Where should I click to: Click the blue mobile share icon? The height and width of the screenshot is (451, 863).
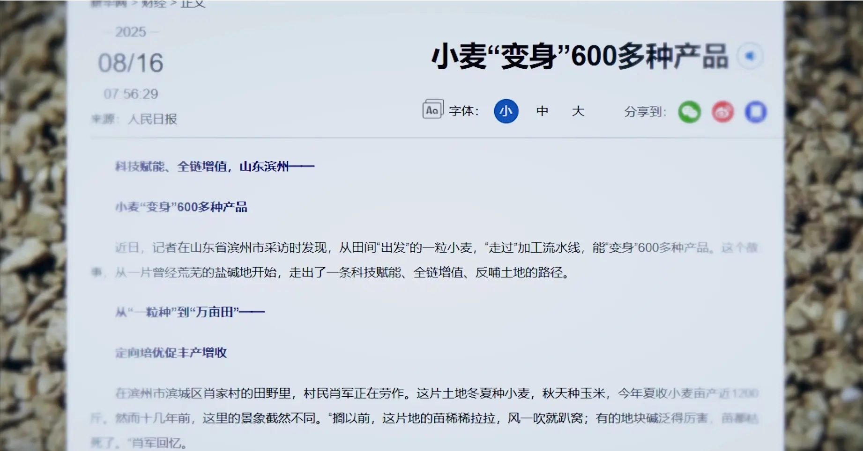coord(755,112)
